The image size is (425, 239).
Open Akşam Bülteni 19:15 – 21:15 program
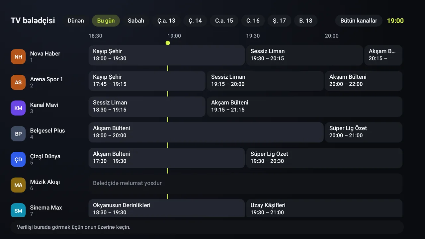point(304,107)
